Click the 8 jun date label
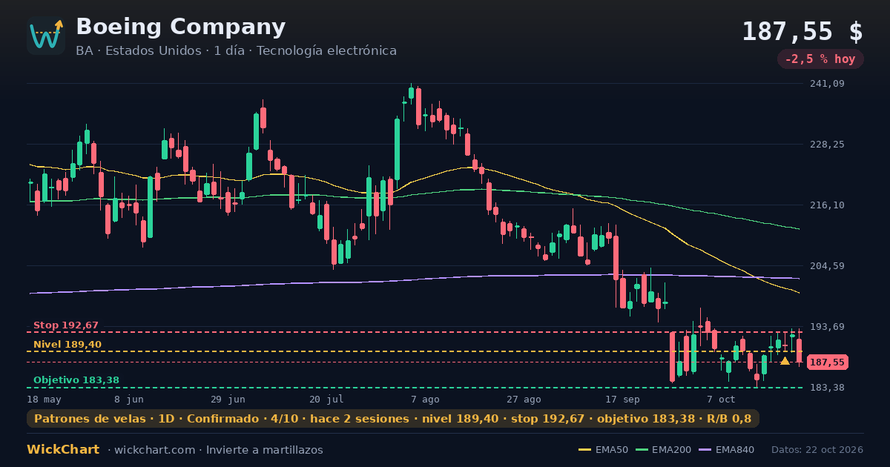Viewport: 890px width, 467px height. pos(129,400)
